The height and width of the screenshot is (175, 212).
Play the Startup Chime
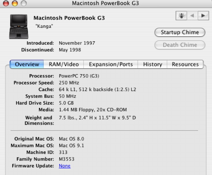click(180, 32)
